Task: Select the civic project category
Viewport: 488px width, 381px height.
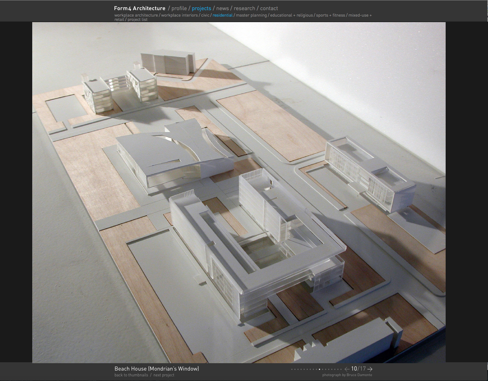Action: (x=205, y=15)
